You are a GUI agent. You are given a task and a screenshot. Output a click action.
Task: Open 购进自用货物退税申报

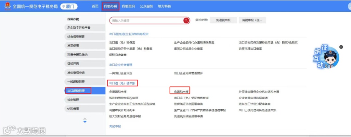[x=123, y=98]
